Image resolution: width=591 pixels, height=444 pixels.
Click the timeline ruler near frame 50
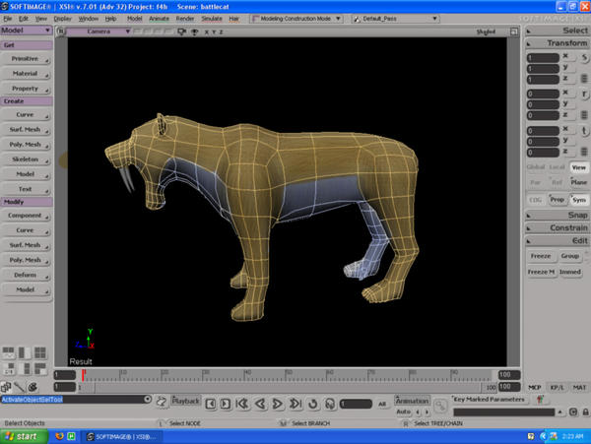pyautogui.click(x=288, y=375)
